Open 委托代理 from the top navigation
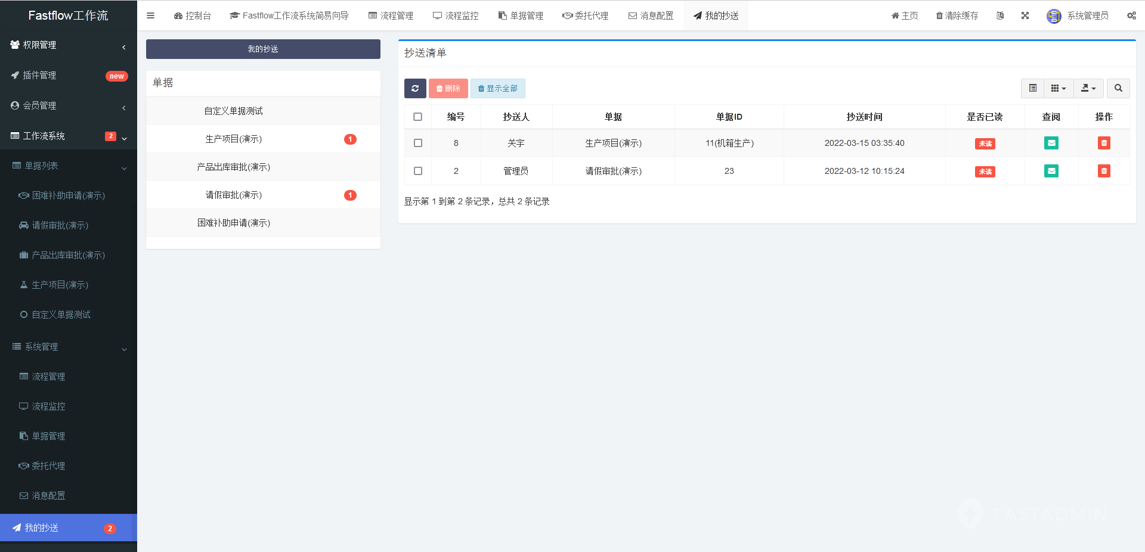Viewport: 1145px width, 552px height. click(586, 15)
